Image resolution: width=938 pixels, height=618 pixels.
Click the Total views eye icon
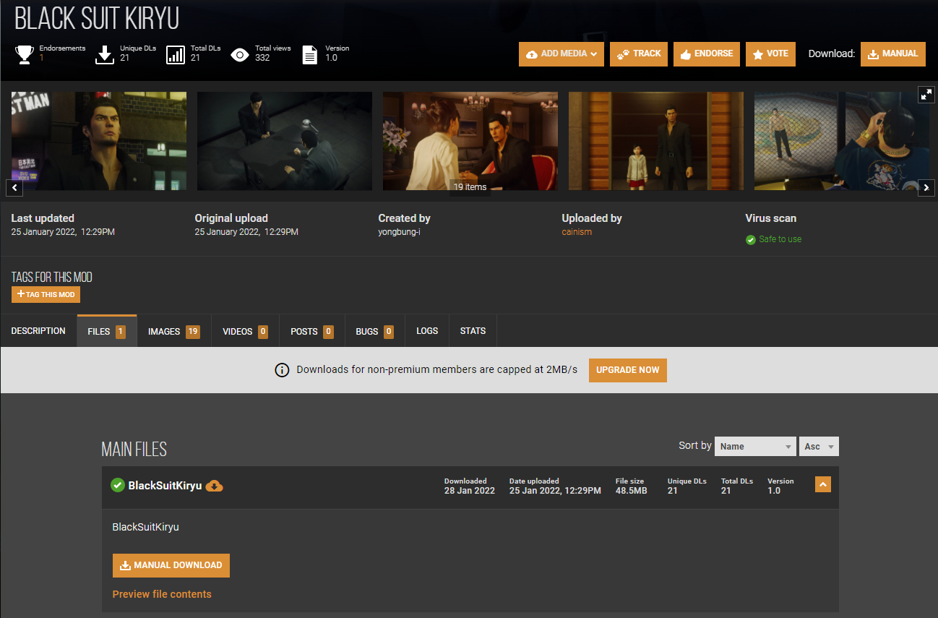240,55
